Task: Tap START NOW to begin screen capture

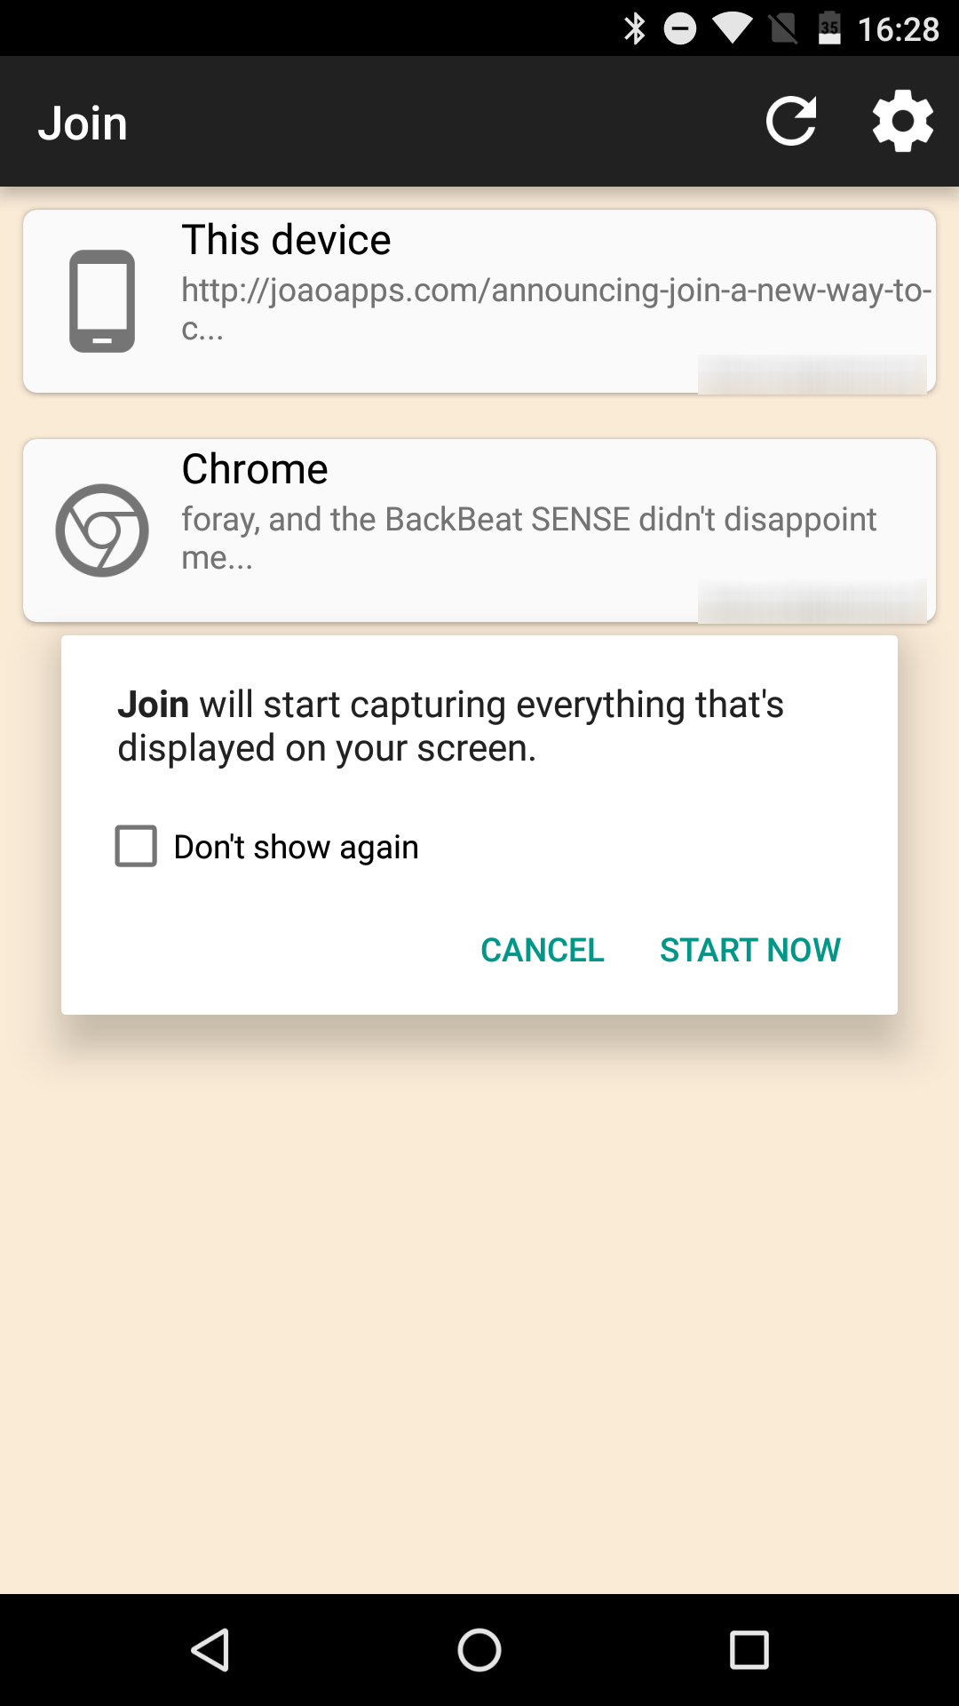Action: [x=749, y=950]
